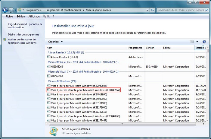Select the Adobe Reader X (10.1.7) entry
The image size is (211, 139).
click(64, 57)
